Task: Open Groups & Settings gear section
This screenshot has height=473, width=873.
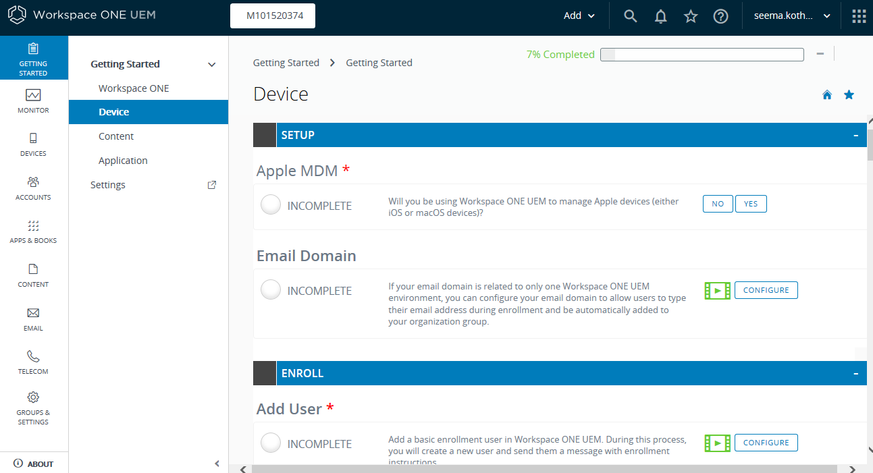Action: point(34,408)
